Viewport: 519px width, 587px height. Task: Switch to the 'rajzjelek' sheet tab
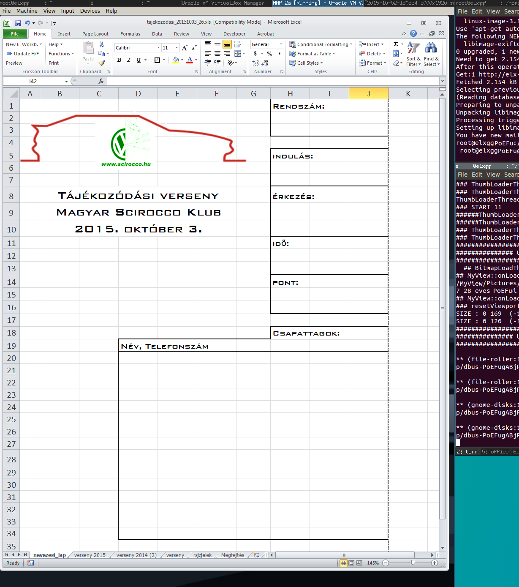[203, 555]
